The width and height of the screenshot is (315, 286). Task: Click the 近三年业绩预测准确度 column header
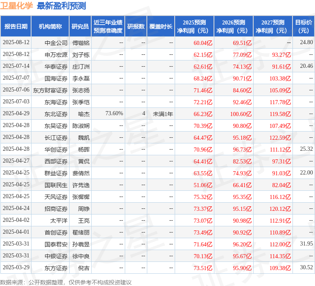click(x=108, y=26)
